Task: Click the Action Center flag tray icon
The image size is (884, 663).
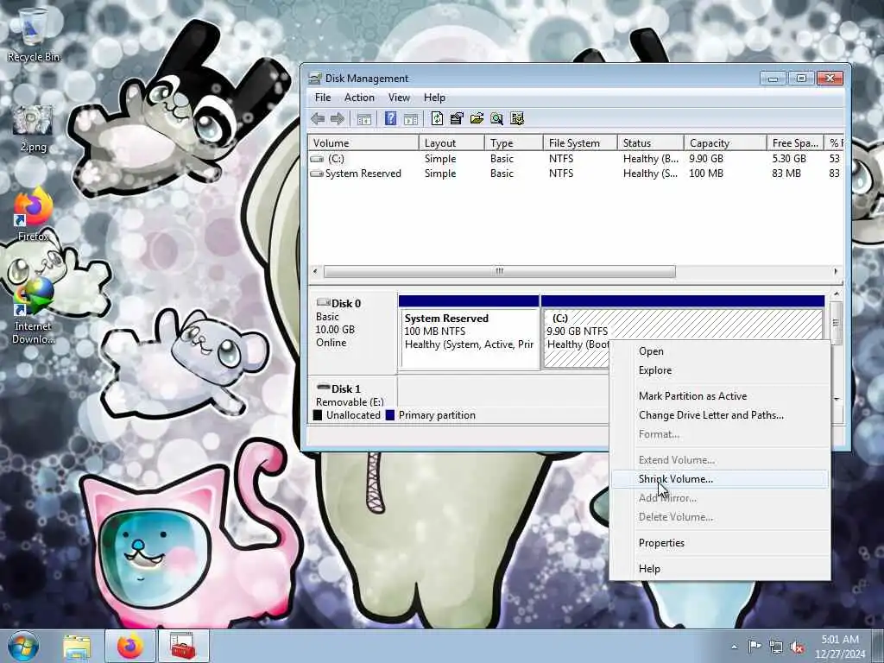Action: [x=755, y=647]
